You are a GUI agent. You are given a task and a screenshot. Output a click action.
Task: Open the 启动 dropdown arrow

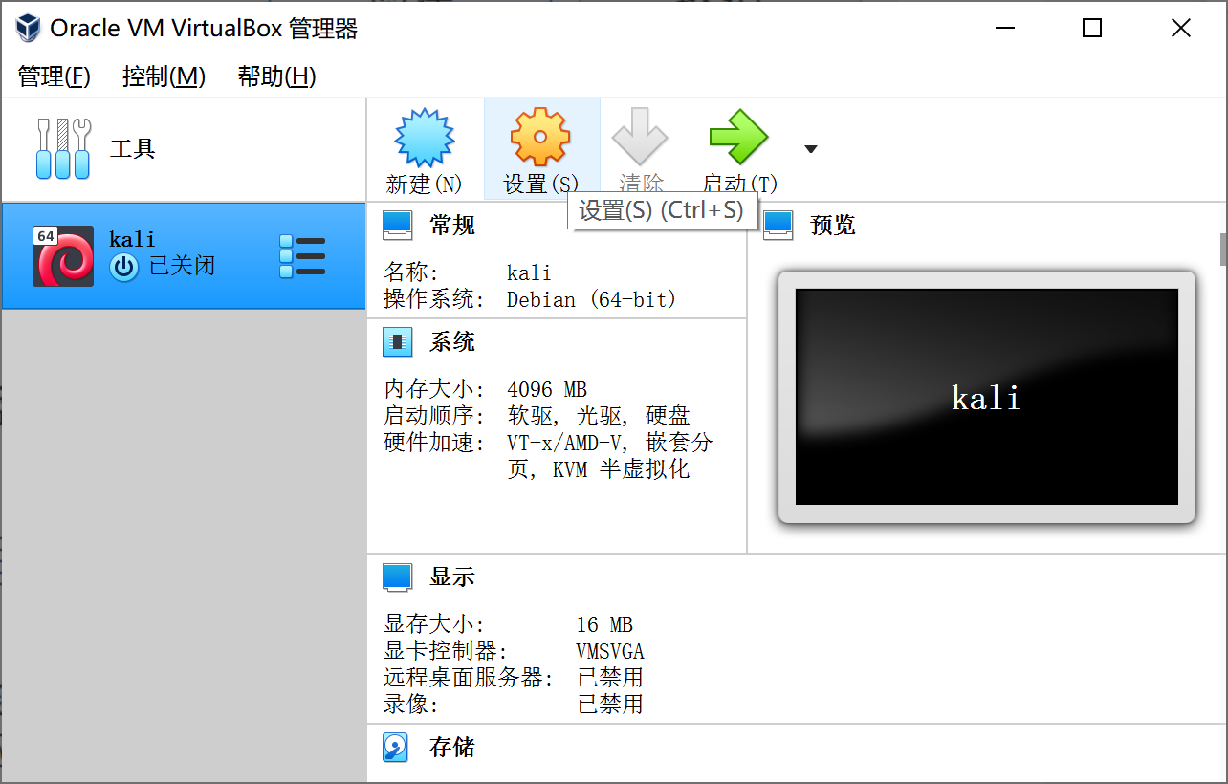pos(811,149)
